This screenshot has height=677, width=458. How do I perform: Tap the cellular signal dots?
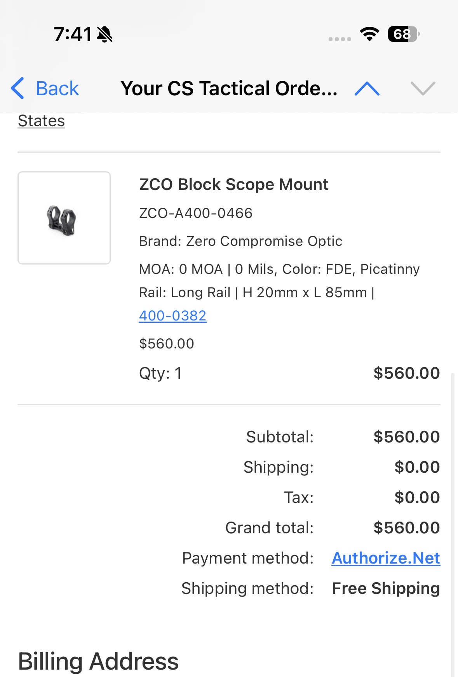pyautogui.click(x=340, y=39)
